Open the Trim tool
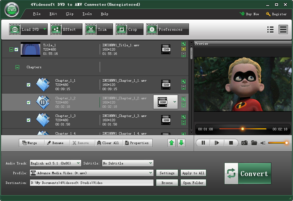Viewport: 293px width, 201px height. pos(99,29)
